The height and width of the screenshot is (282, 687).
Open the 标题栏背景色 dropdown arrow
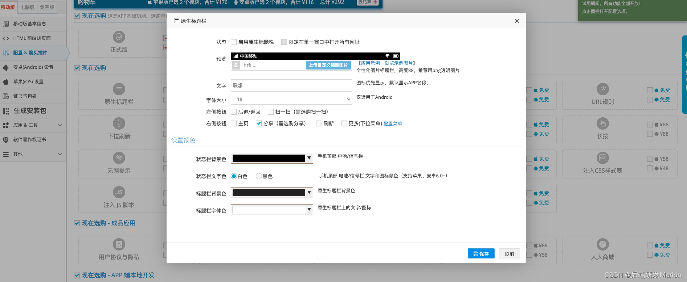coord(309,193)
